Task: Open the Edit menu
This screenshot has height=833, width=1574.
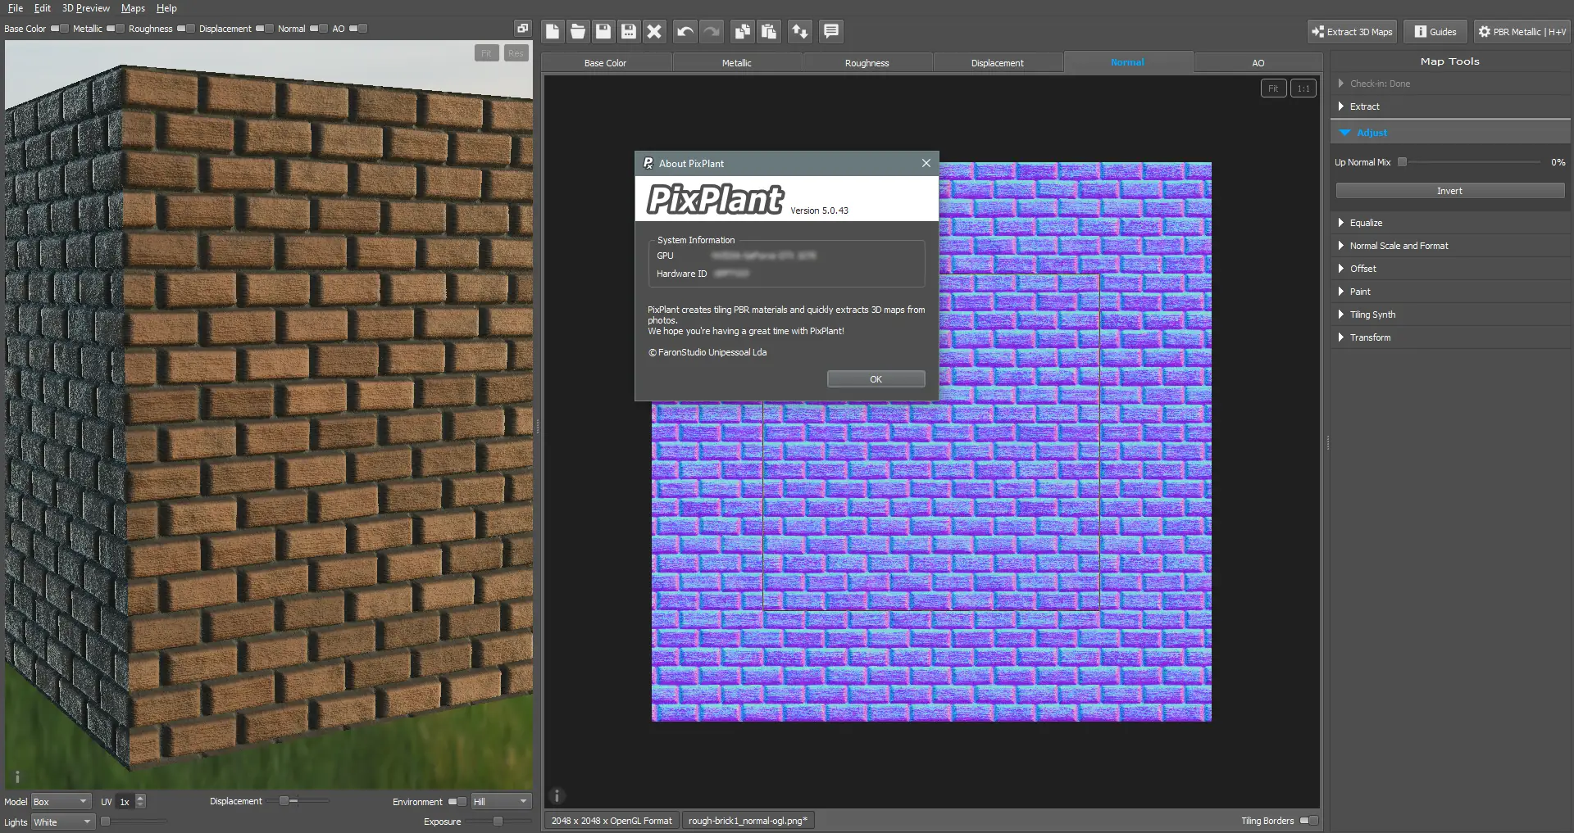Action: click(43, 8)
